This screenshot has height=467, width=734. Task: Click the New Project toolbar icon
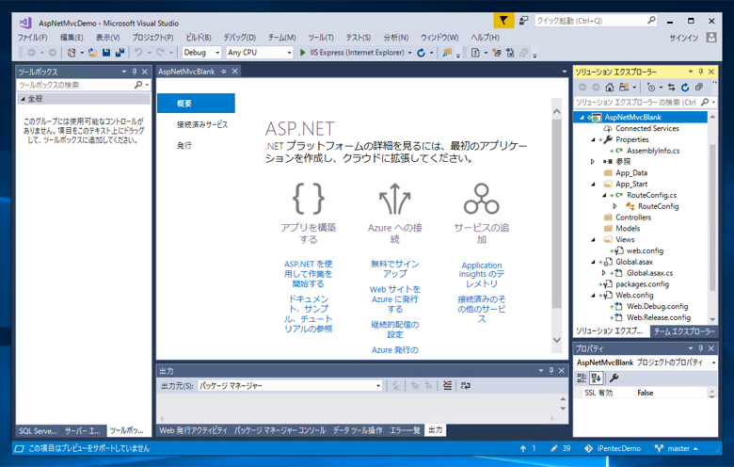click(x=72, y=53)
